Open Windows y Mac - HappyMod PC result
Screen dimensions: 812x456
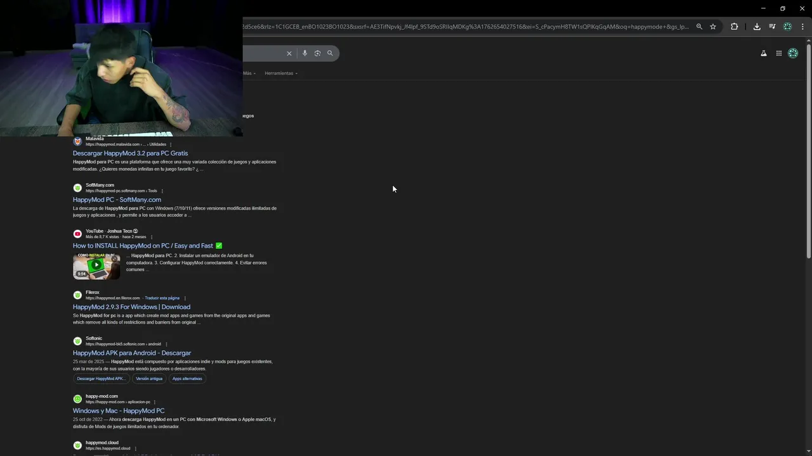tap(119, 411)
